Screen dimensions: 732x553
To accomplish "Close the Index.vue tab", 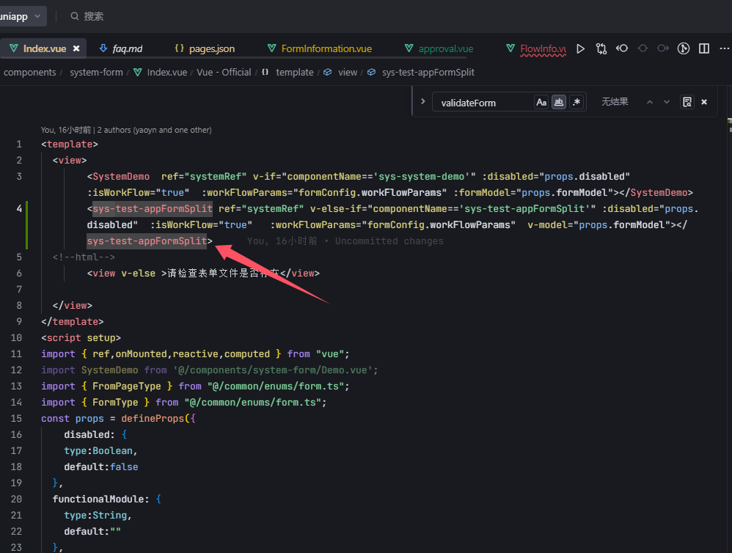I will point(76,49).
